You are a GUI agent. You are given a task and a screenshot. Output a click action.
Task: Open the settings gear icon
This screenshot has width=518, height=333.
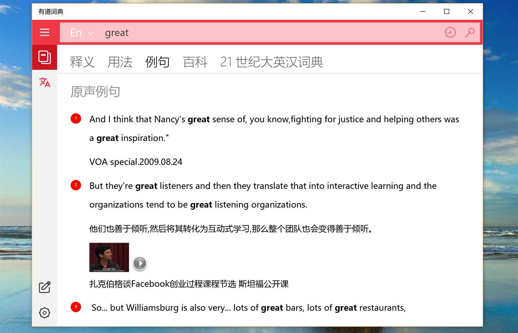tap(44, 313)
